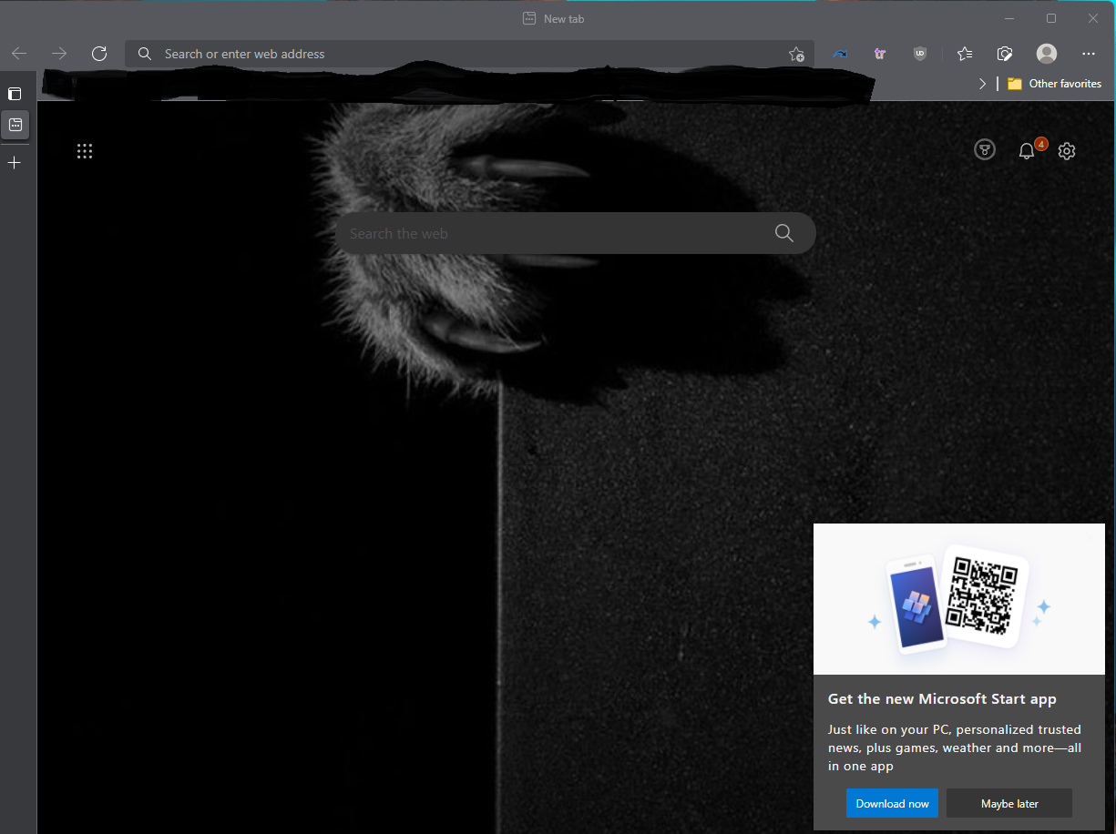
Task: Open the uBlock Origin shield extension
Action: 920,54
